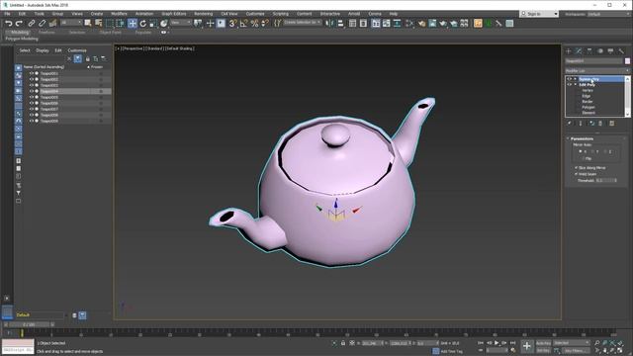Click the Redo arrow in the main toolbar
Viewport: 633px width, 356px height.
[x=19, y=24]
